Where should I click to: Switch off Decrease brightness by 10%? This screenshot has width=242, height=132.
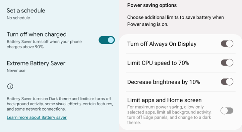[x=227, y=82]
